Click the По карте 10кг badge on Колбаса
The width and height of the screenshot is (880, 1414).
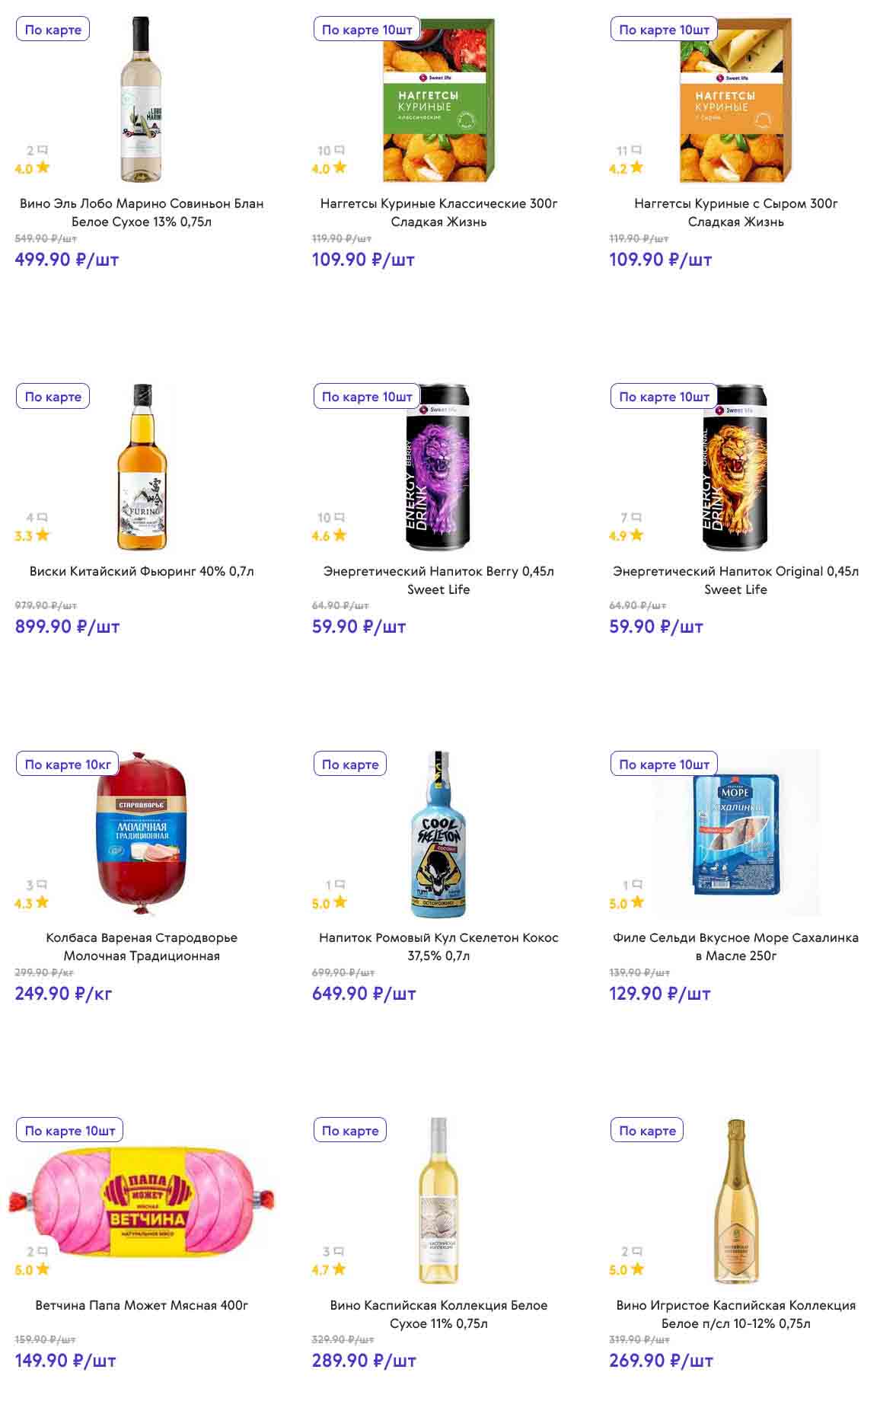(68, 764)
